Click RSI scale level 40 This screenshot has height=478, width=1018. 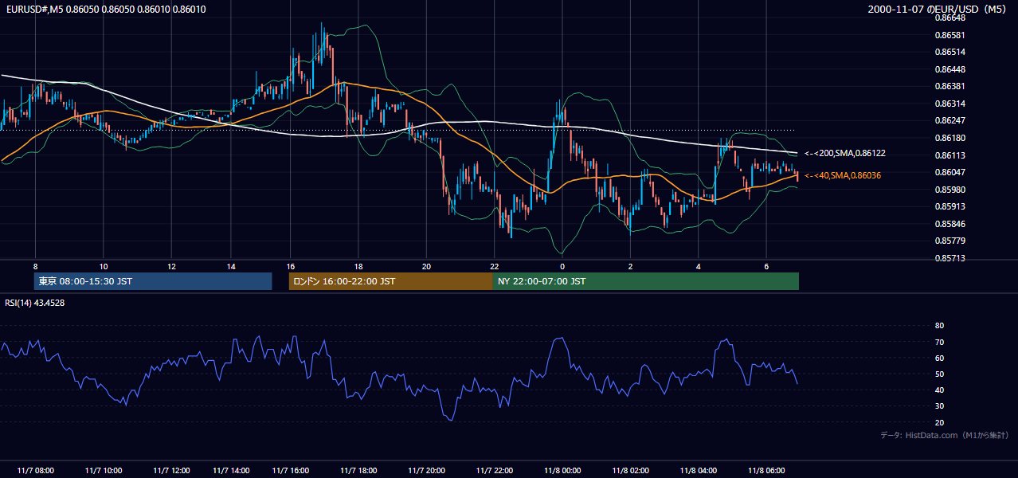pos(939,390)
